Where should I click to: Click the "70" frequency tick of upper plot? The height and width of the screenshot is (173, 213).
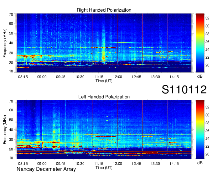[11, 14]
